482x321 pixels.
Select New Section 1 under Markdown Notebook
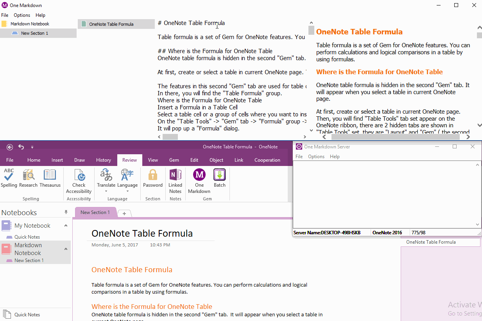[29, 260]
